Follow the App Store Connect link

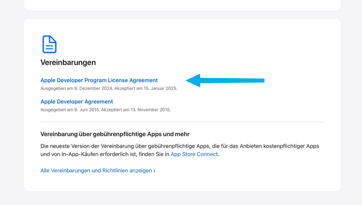pyautogui.click(x=194, y=154)
